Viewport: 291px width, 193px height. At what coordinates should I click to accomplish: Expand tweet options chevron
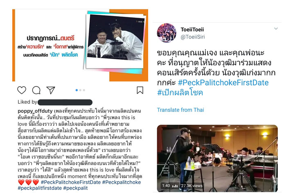pos(276,29)
